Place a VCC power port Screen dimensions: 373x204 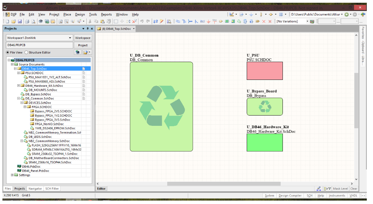(x=214, y=21)
